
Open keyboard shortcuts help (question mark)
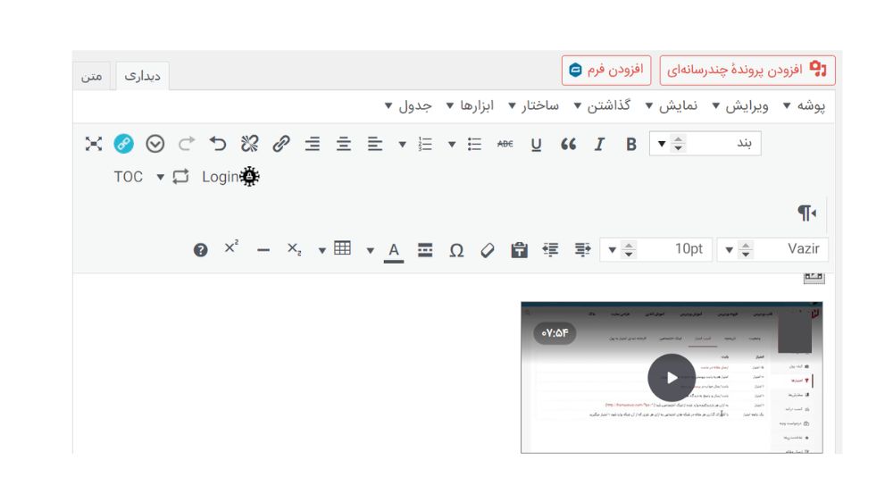pyautogui.click(x=200, y=249)
